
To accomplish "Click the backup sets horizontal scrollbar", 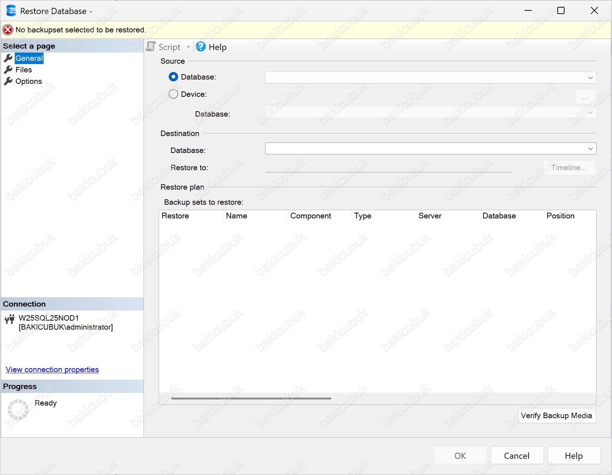I will 251,398.
